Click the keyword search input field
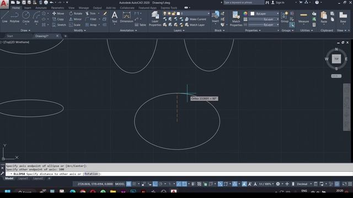 click(x=244, y=2)
